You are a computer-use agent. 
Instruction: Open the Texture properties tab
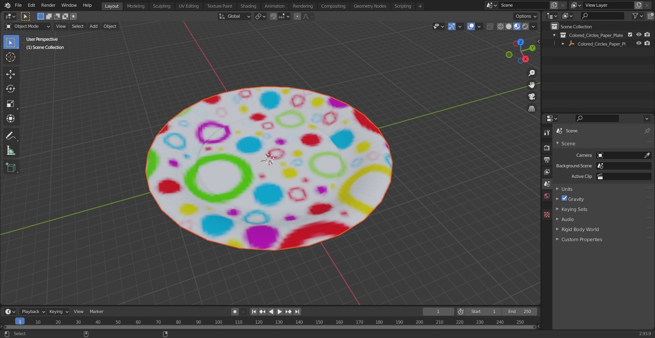pyautogui.click(x=547, y=214)
